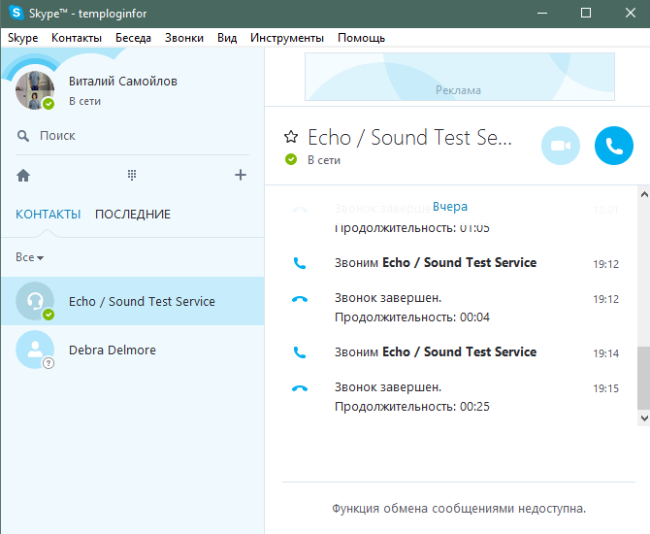Open the Skype home icon

coord(23,176)
